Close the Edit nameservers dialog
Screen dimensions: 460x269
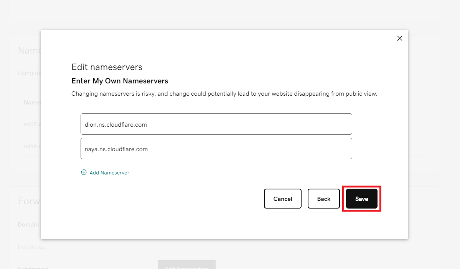click(399, 38)
